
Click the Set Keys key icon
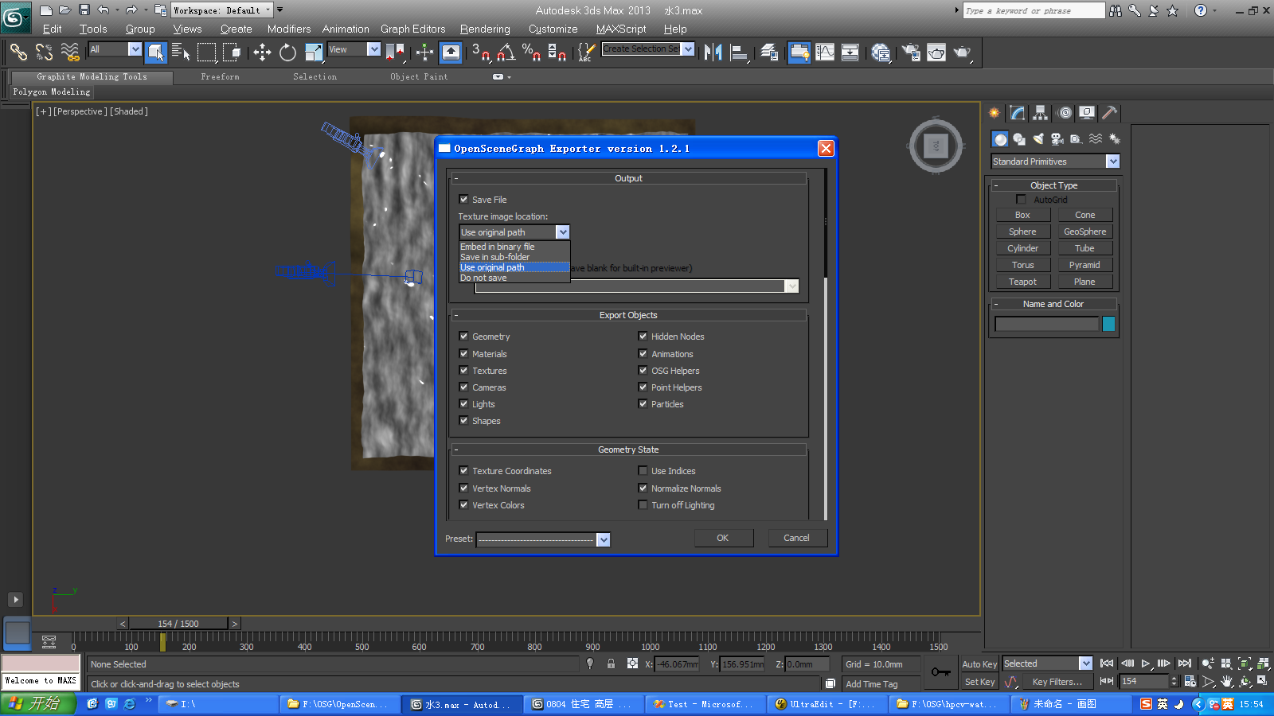941,672
